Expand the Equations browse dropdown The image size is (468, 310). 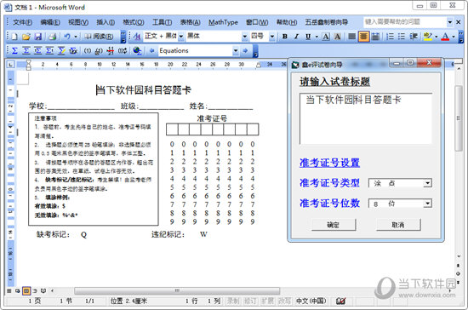[236, 51]
